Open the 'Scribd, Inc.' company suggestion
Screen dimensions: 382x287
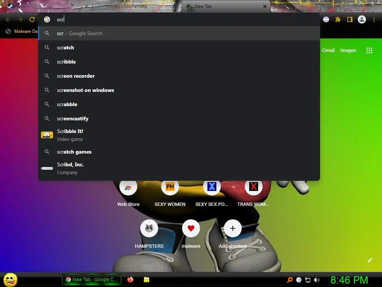pyautogui.click(x=179, y=169)
